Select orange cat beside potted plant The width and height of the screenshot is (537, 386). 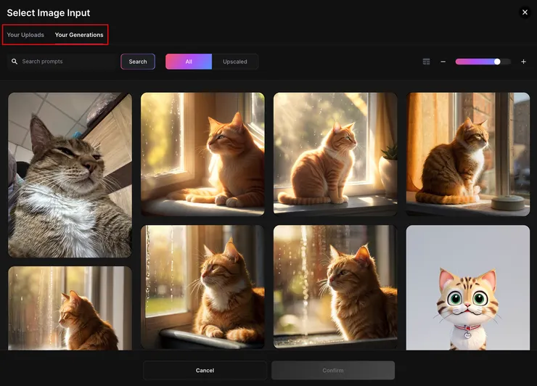click(335, 154)
